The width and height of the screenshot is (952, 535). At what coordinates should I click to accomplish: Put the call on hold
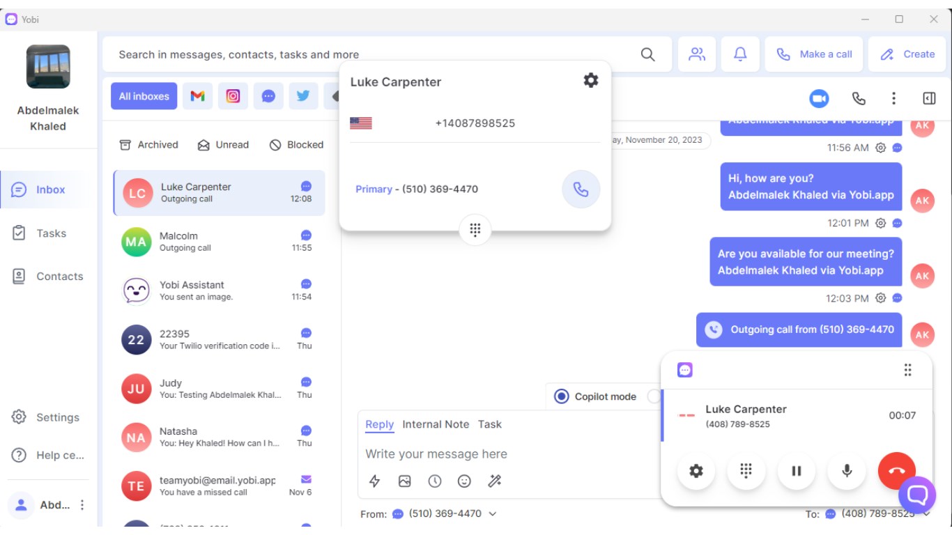pyautogui.click(x=797, y=471)
